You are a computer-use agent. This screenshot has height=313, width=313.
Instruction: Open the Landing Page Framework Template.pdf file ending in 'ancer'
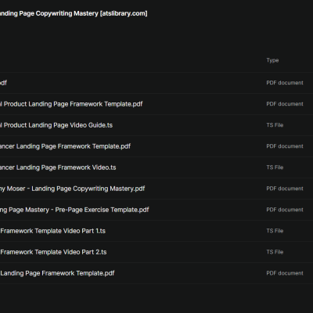pos(65,146)
